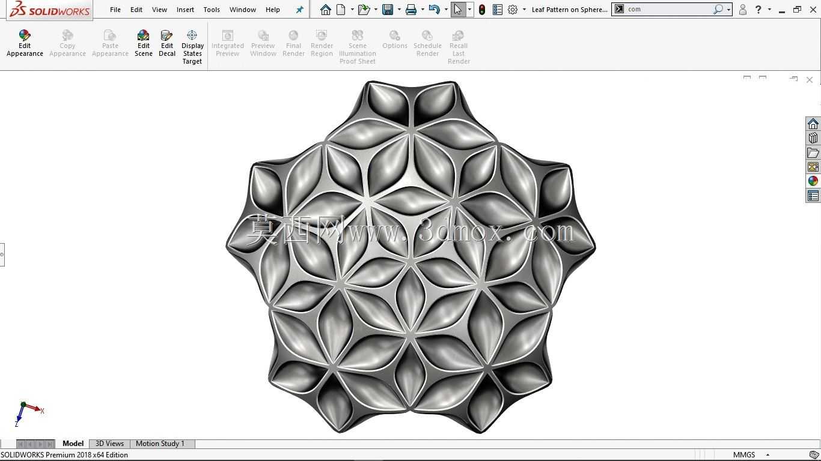The height and width of the screenshot is (461, 821).
Task: Open the render Options
Action: (395, 40)
